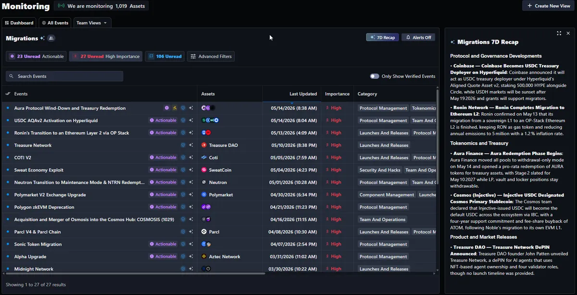The height and width of the screenshot is (295, 577).
Task: Click Actionable tag on Neutron Transition row
Action: [163, 183]
